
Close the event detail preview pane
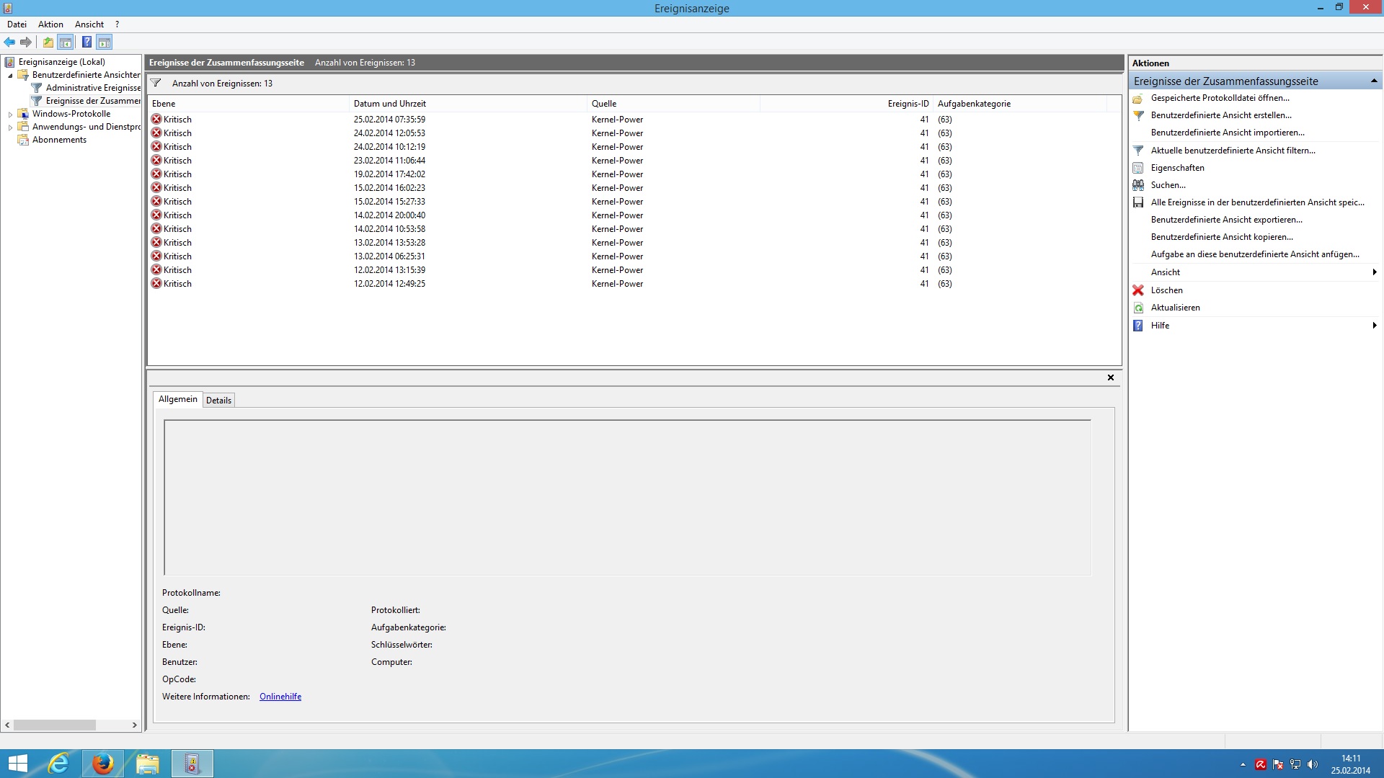click(1111, 377)
